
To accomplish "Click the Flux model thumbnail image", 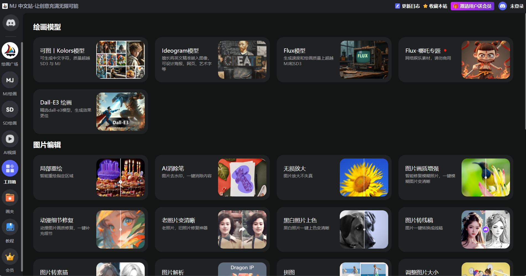I will (x=364, y=60).
